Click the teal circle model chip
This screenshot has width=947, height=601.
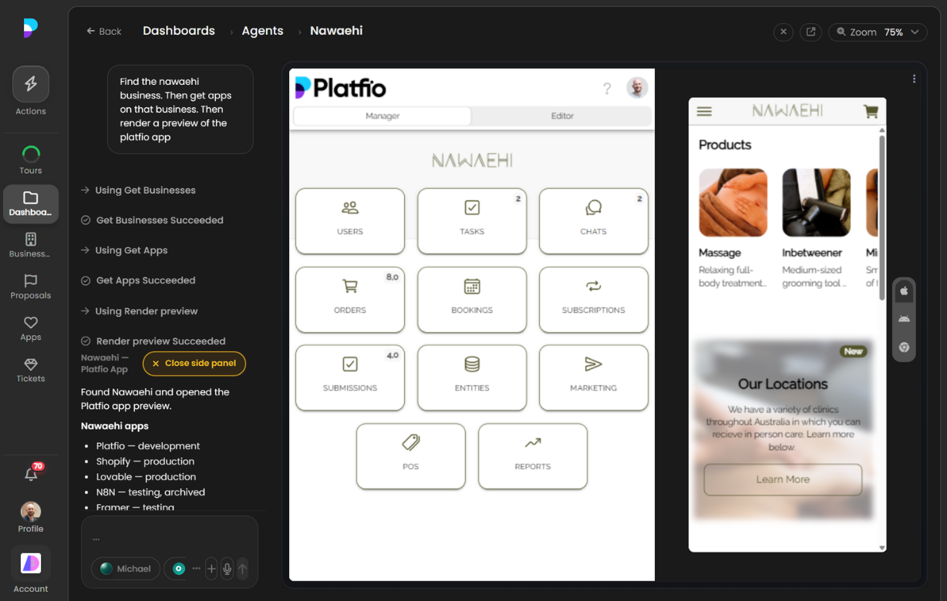pyautogui.click(x=178, y=569)
